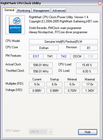The image size is (103, 140).
Task: Close the RightMark CPU Clock Utility window
Action: point(100,3)
